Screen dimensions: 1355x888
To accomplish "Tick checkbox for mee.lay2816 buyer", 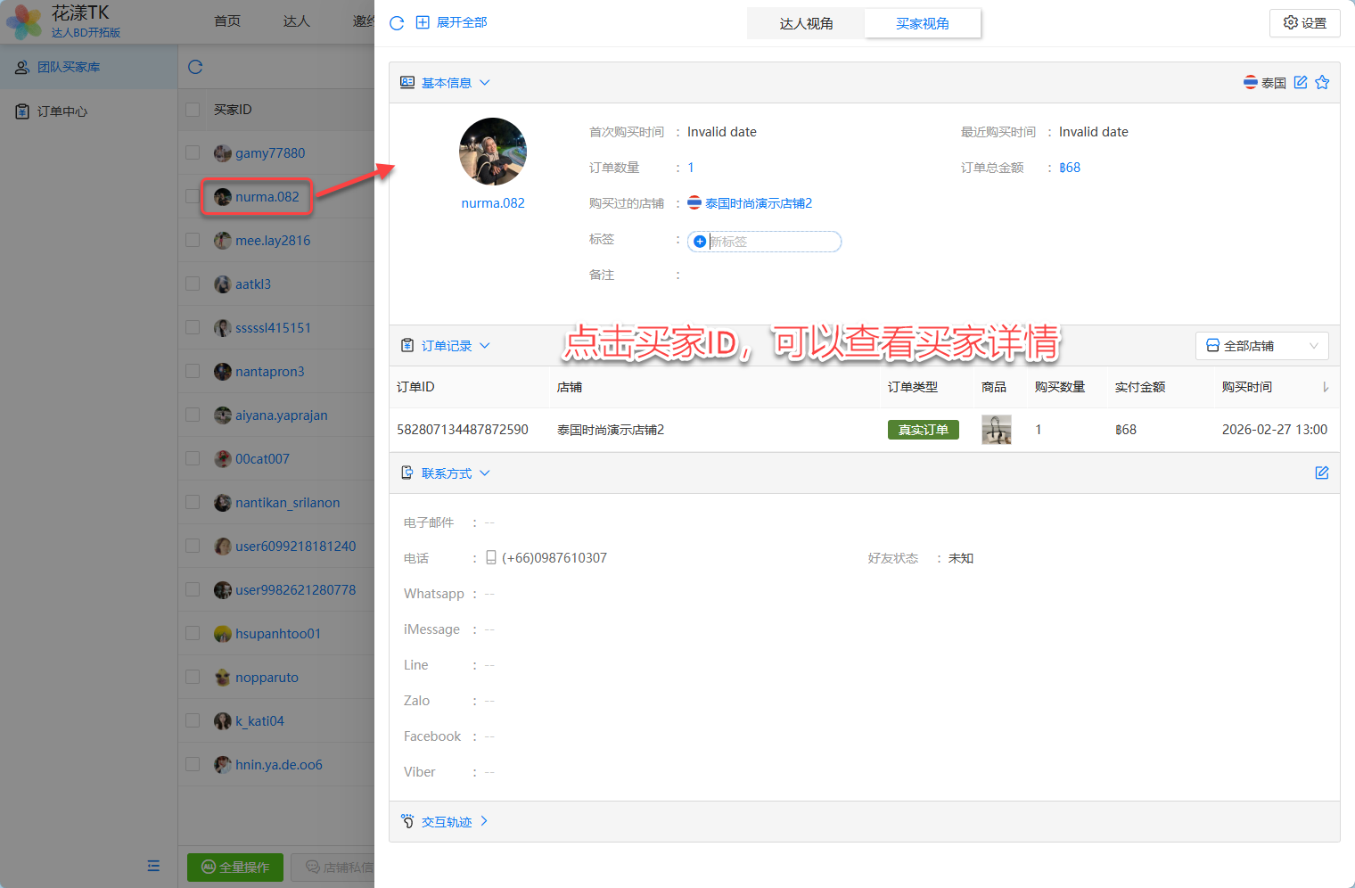I will point(193,240).
